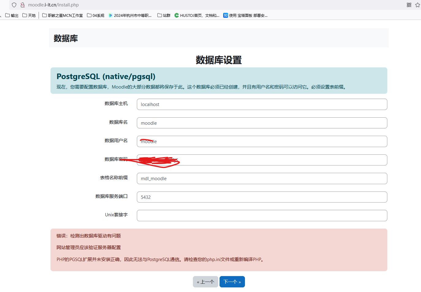Screen dimensions: 421x292
Task: Click the 数据用户名 label
Action: click(116, 141)
